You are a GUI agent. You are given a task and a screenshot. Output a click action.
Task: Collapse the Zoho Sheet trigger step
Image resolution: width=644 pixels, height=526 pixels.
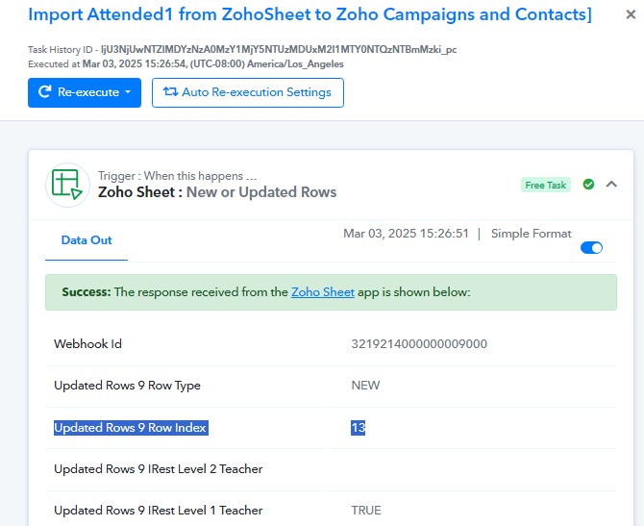pos(611,184)
